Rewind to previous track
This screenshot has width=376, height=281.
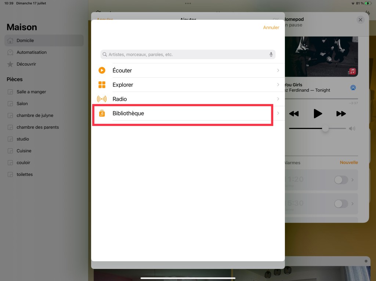294,114
